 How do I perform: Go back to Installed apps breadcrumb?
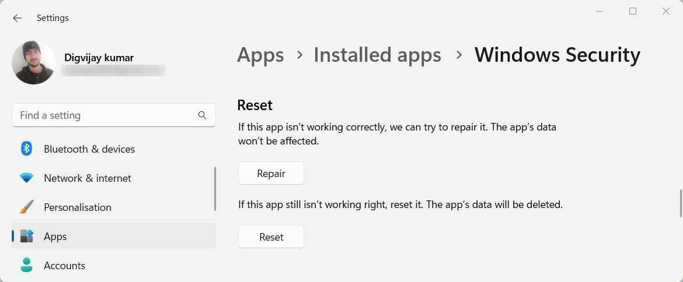tap(377, 55)
